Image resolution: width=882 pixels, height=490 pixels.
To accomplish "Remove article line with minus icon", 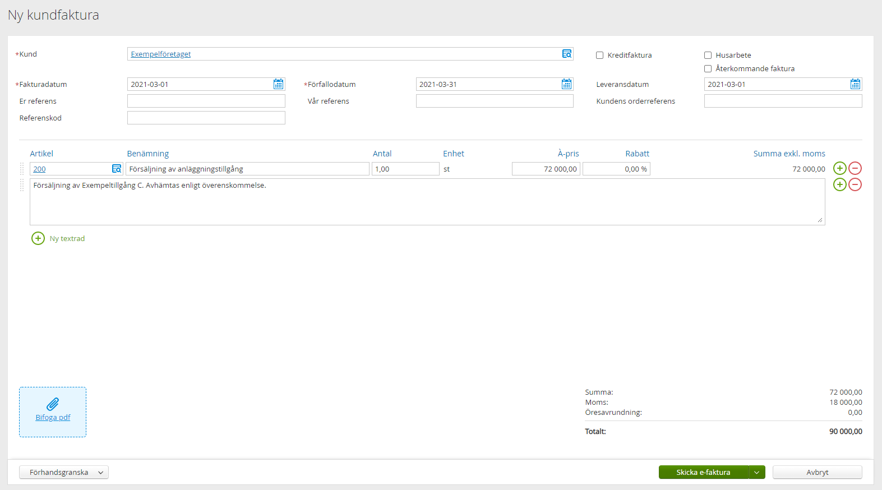I will click(855, 168).
